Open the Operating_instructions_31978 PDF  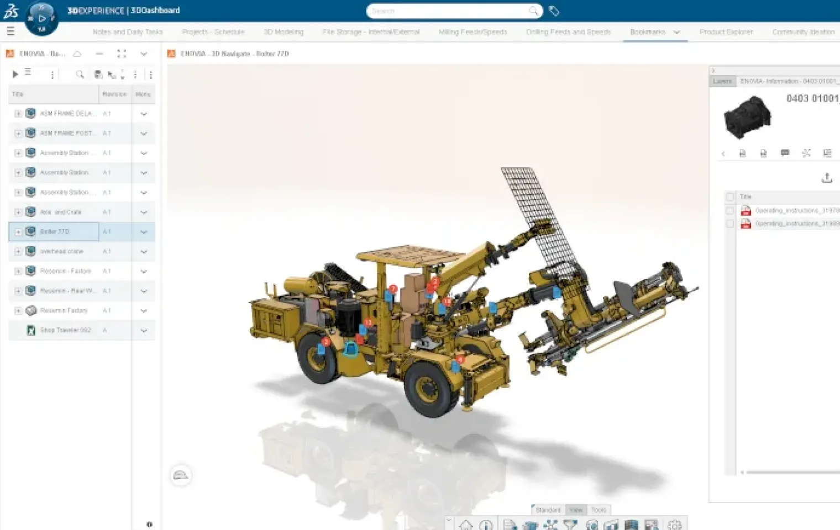tap(797, 210)
